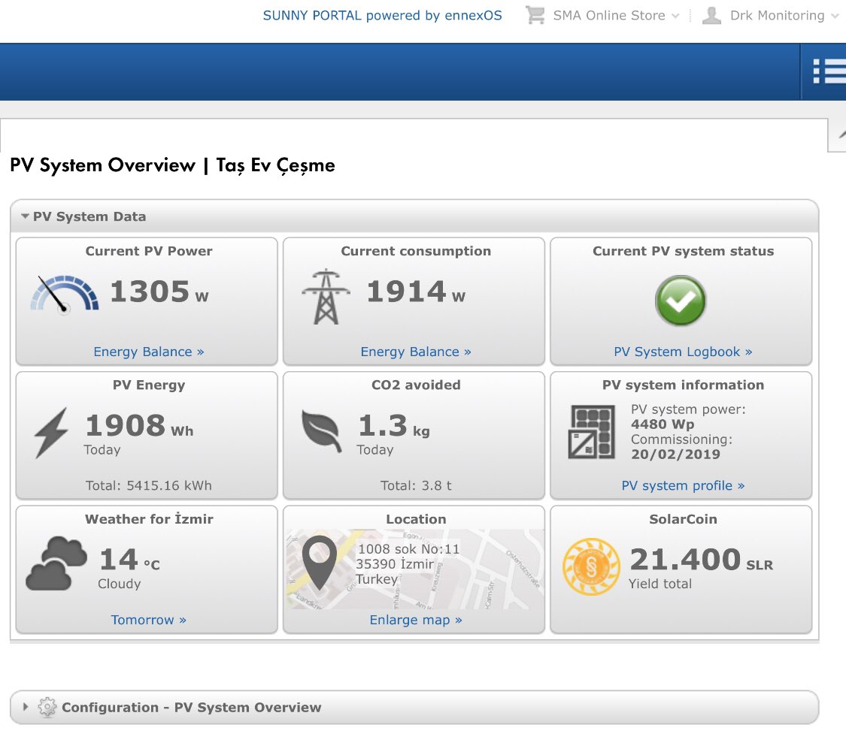The width and height of the screenshot is (846, 752).
Task: Click the Configuration gear icon
Action: click(47, 707)
